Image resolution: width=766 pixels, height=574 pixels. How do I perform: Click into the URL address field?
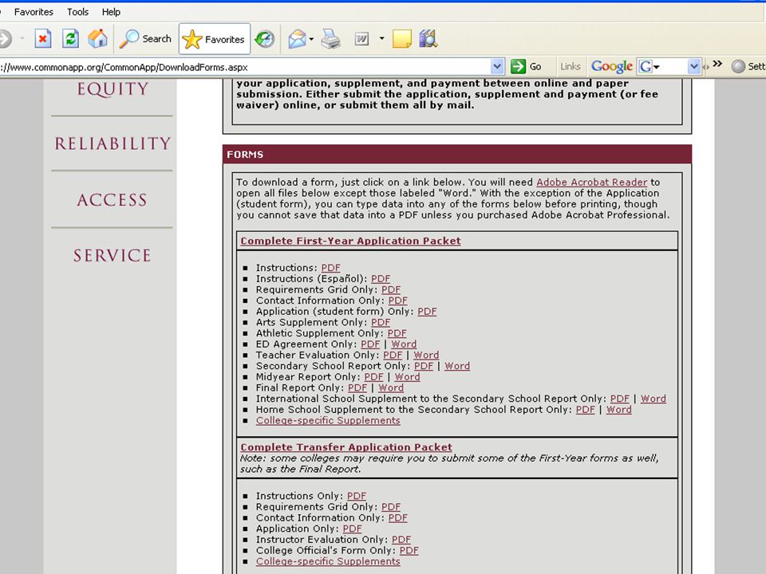tap(244, 67)
